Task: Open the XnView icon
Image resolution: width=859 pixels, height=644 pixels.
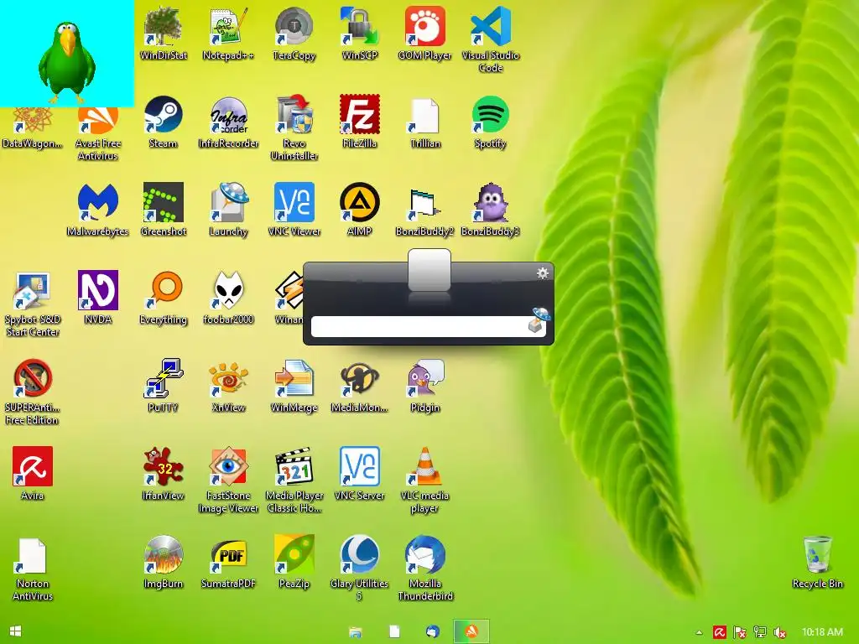Action: [228, 386]
